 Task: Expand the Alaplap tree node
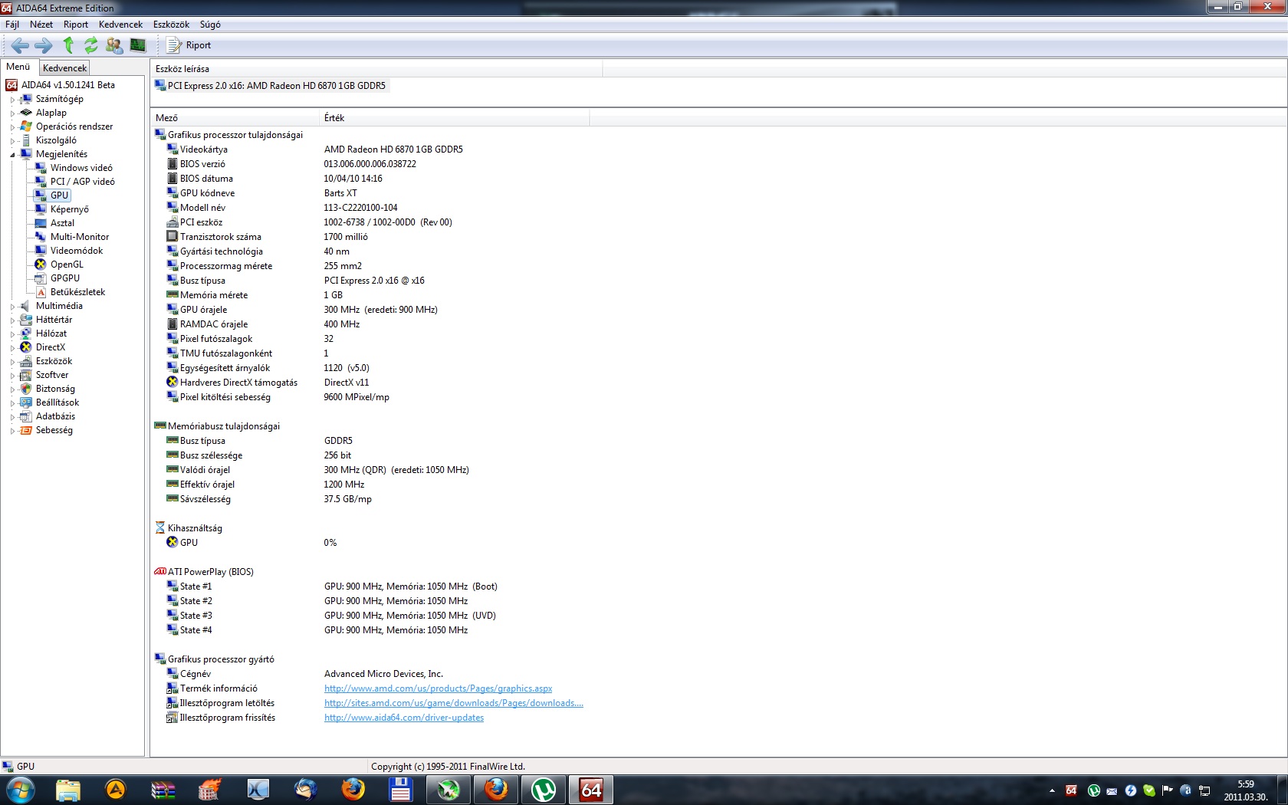click(x=12, y=113)
